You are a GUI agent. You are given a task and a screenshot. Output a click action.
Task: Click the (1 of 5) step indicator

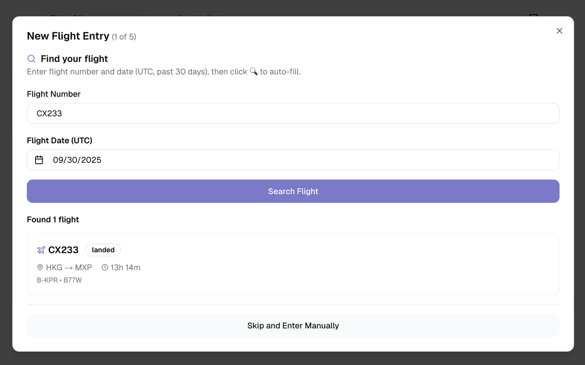[x=124, y=37]
